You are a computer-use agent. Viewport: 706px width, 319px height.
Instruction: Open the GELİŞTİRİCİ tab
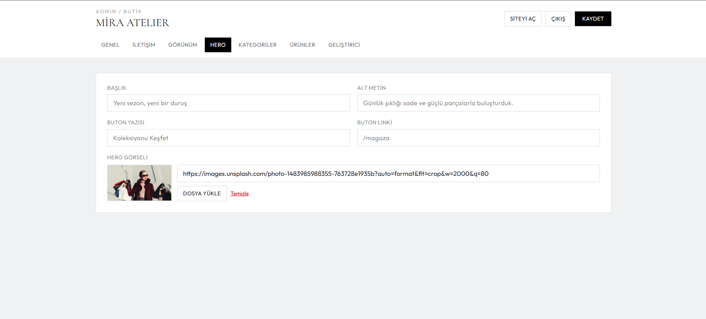(x=344, y=45)
